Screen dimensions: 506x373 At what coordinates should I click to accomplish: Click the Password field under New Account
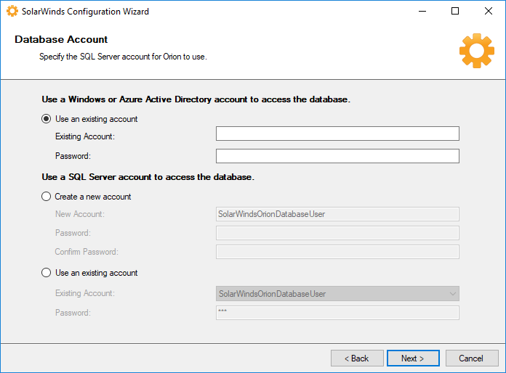point(337,233)
